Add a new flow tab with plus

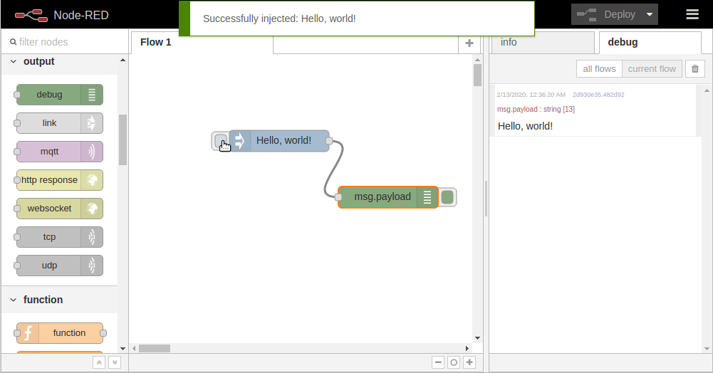point(469,43)
